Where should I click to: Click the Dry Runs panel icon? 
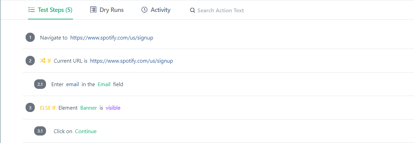pyautogui.click(x=93, y=10)
